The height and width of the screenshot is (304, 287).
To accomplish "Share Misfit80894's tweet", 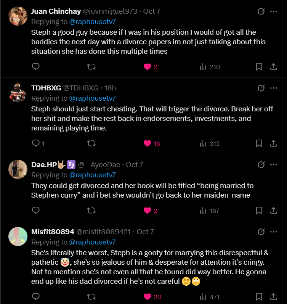I will tap(273, 296).
